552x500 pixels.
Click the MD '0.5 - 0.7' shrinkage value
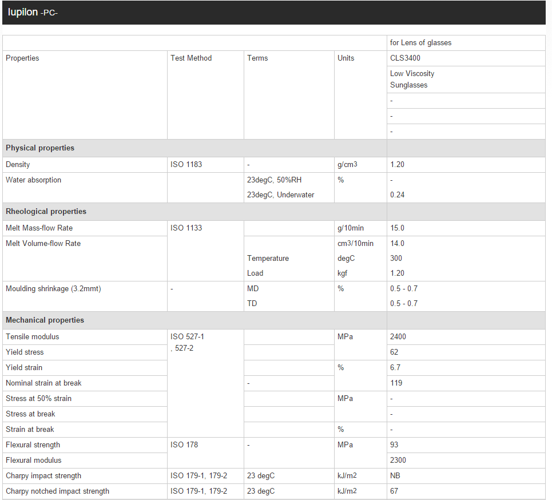point(404,288)
